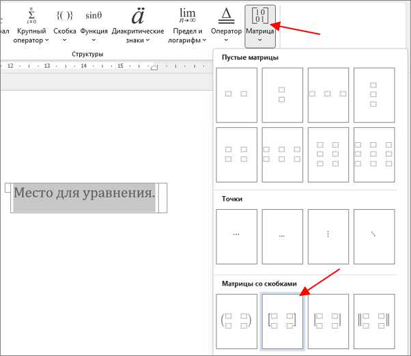Open the Предел и логарифм dropdown
Image resolution: width=411 pixels, height=356 pixels.
[x=187, y=26]
